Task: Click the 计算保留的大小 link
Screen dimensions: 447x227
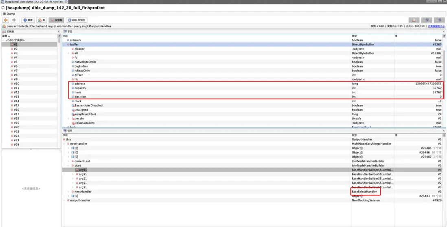Action: (436, 26)
